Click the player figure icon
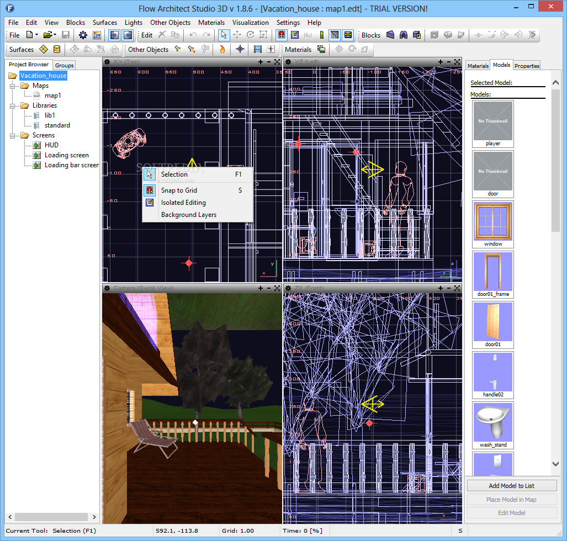567x541 pixels. pos(271,49)
